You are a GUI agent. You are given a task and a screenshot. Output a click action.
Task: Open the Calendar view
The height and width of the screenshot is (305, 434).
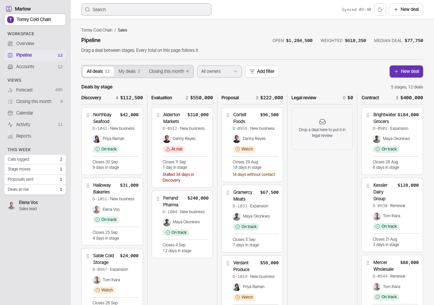click(35, 113)
